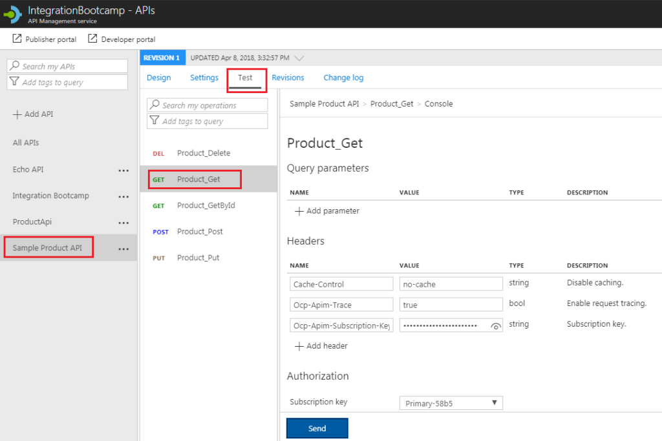Viewport: 662px width, 441px height.
Task: Click the 'Disable caching.' description text
Action: [595, 282]
